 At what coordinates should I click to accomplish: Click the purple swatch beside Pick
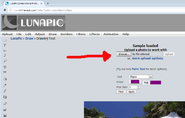tap(156, 82)
